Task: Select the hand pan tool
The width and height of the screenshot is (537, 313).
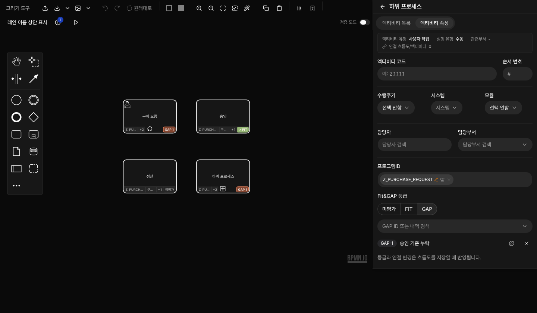Action: coord(16,61)
